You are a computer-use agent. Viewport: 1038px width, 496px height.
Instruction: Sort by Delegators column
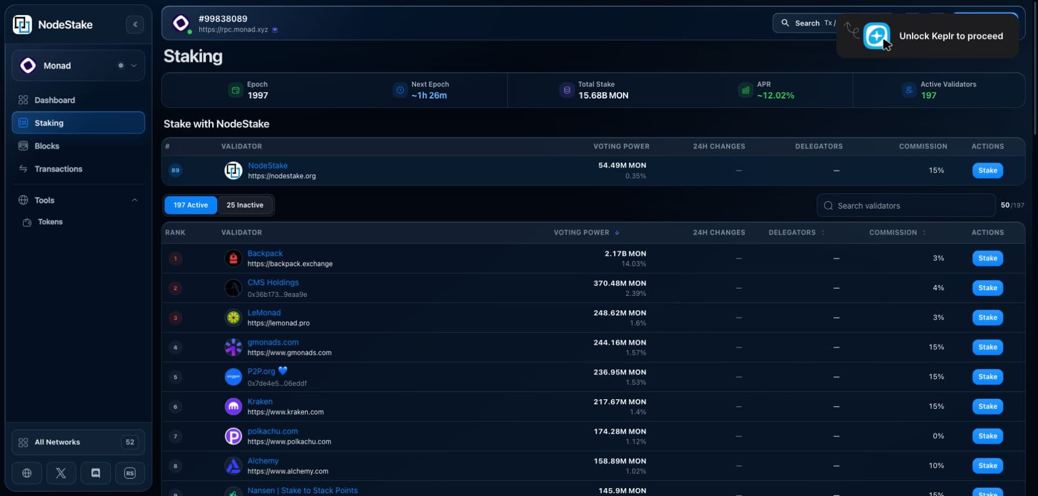pos(797,232)
